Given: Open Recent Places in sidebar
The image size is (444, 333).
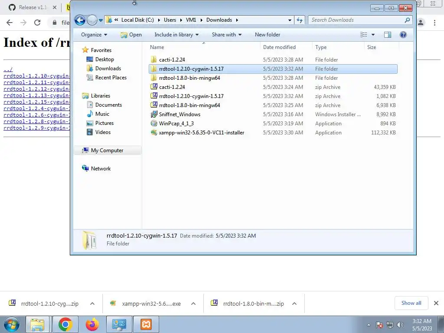Looking at the screenshot, I should tap(111, 77).
